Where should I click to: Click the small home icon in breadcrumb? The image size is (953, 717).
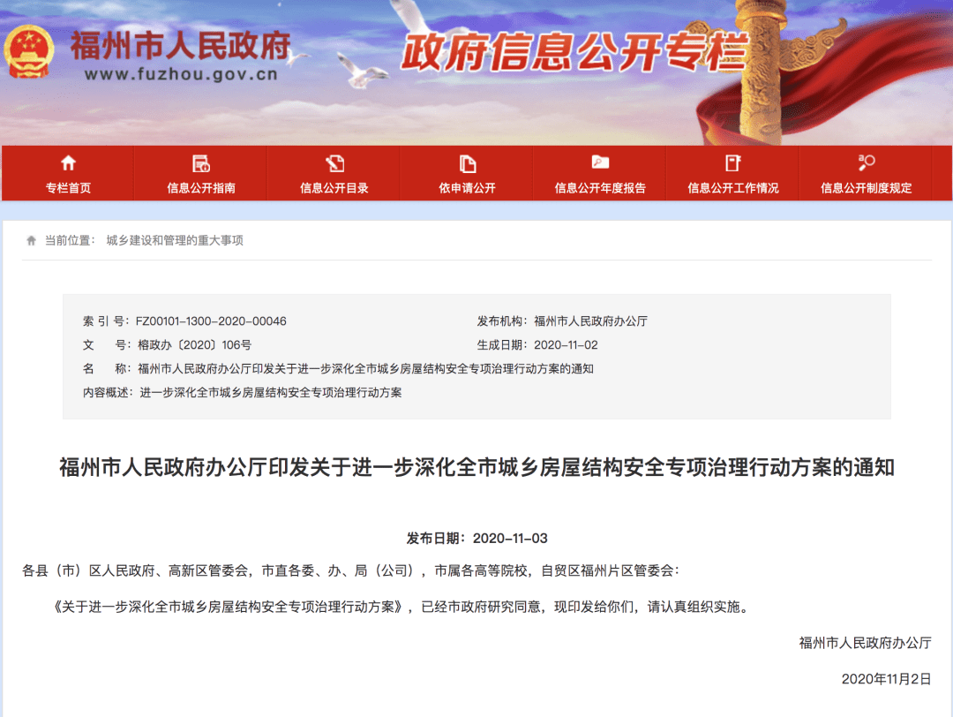click(32, 240)
